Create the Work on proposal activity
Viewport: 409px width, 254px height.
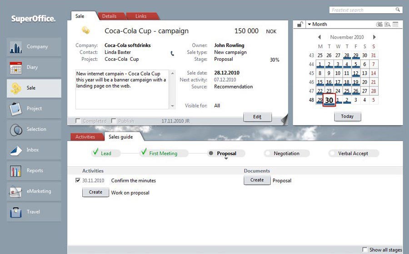click(x=95, y=192)
